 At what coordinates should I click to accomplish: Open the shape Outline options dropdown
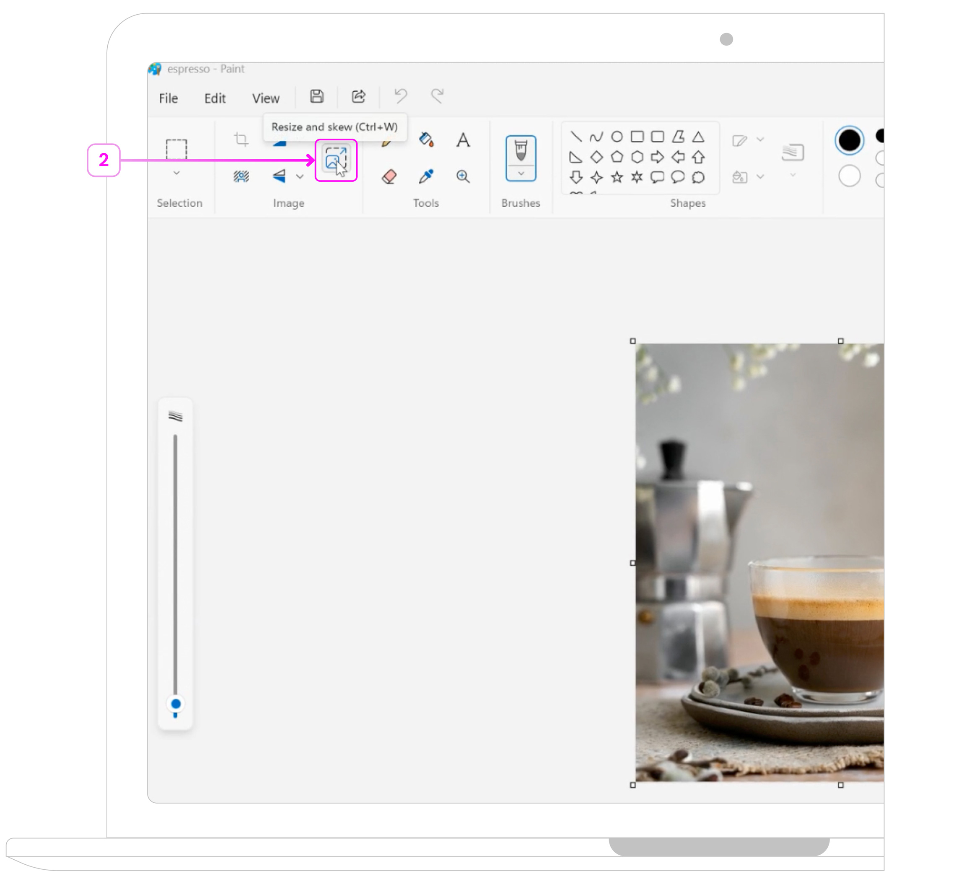coord(760,140)
